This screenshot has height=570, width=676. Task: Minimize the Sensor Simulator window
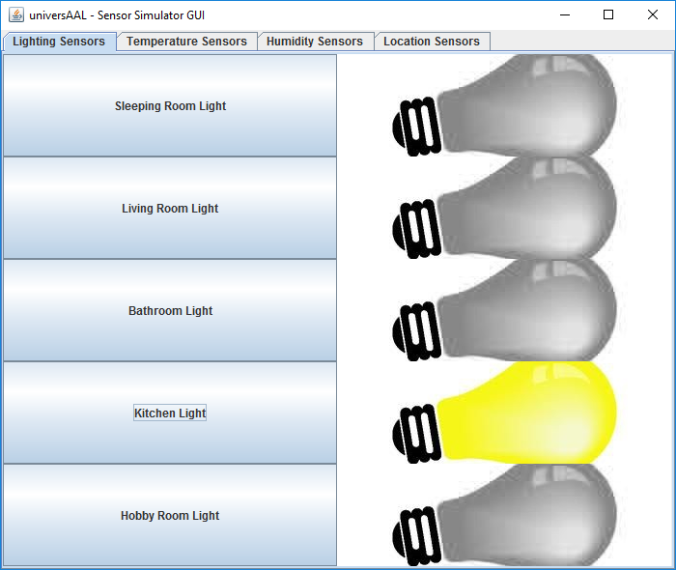[564, 14]
